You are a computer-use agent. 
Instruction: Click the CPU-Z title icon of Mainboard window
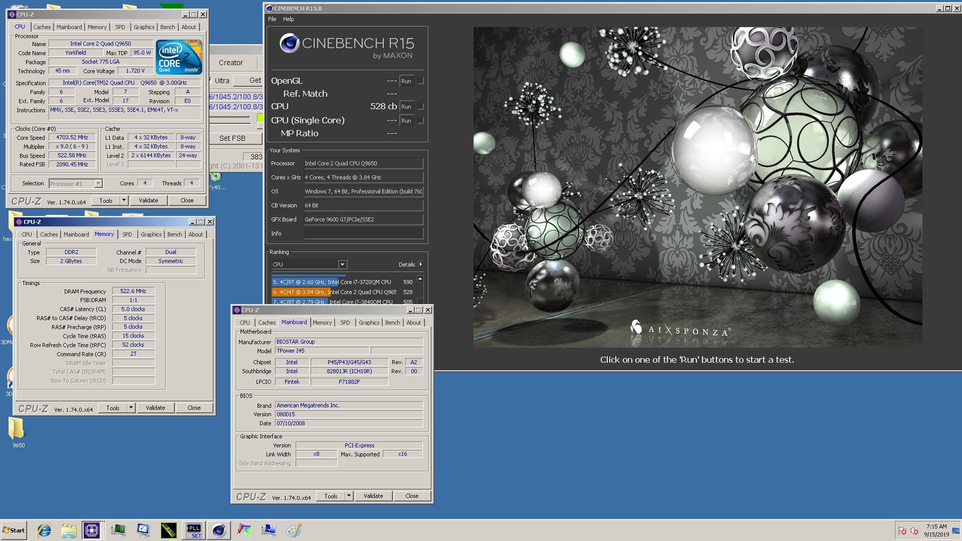tap(237, 310)
